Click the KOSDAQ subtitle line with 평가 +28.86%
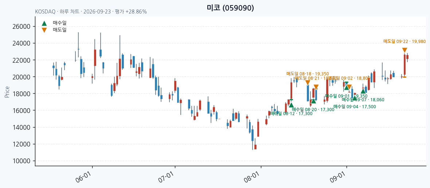The height and width of the screenshot is (188, 430). tap(91, 12)
